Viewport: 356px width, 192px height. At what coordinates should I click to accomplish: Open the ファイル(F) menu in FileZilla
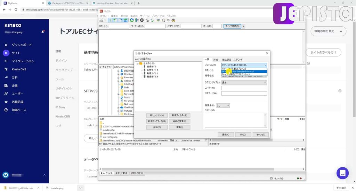click(x=104, y=16)
